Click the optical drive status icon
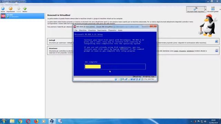This screenshot has height=124, width=221. pyautogui.click(x=118, y=79)
